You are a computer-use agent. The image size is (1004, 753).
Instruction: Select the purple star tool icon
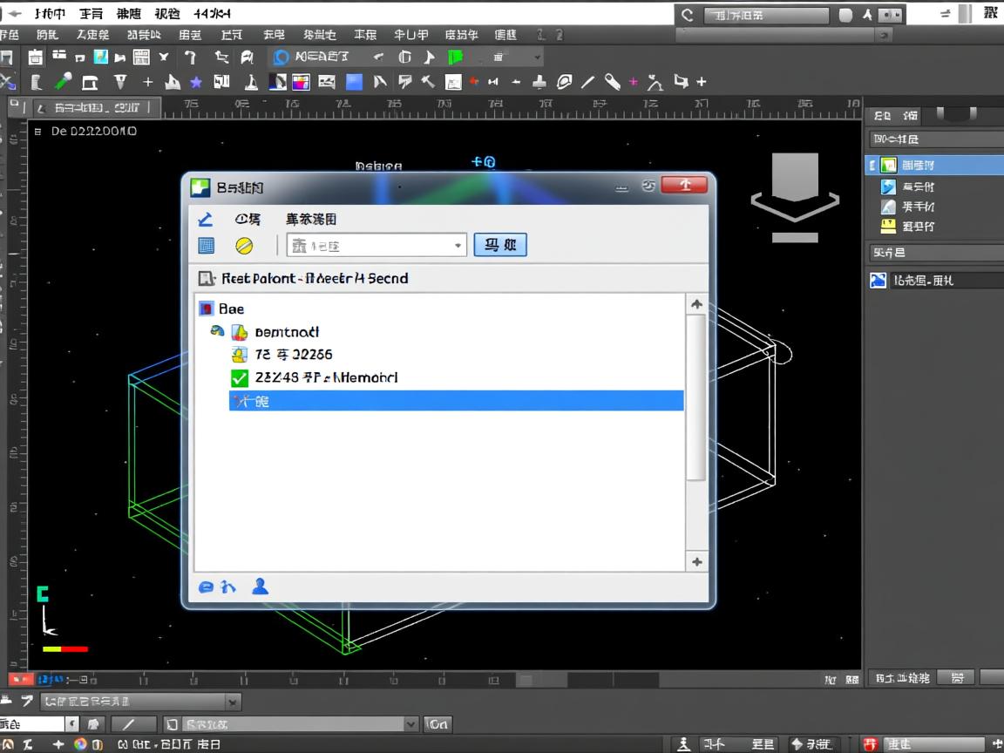pyautogui.click(x=196, y=83)
